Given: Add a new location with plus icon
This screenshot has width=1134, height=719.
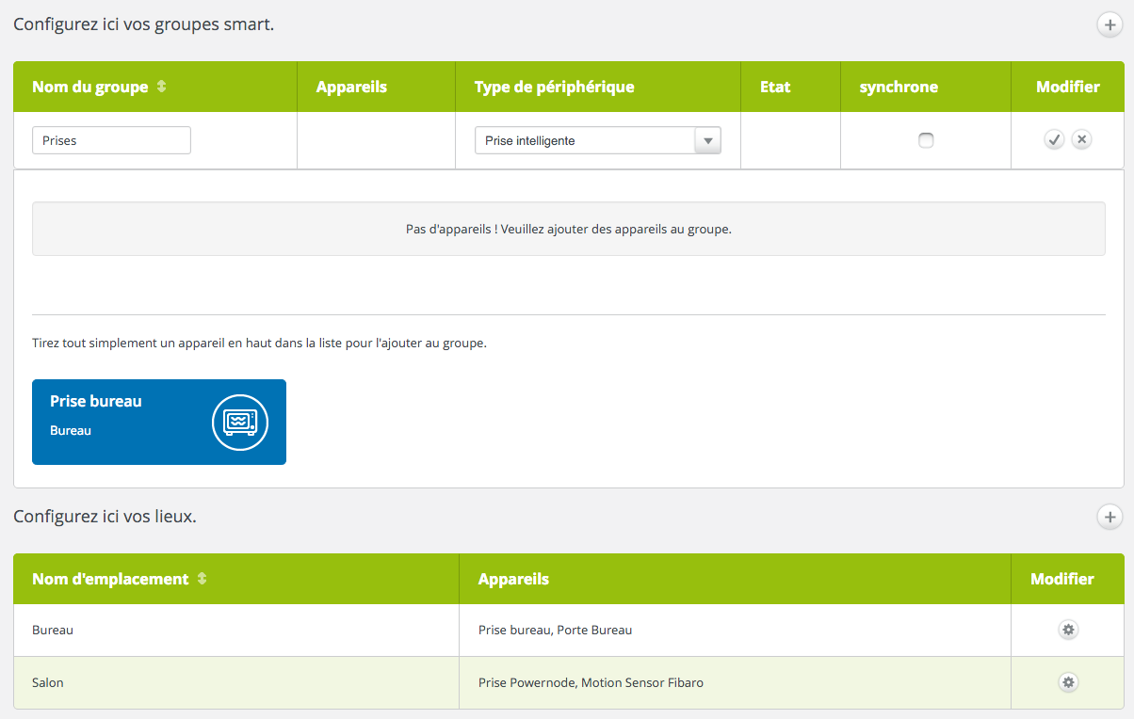Looking at the screenshot, I should (x=1110, y=517).
